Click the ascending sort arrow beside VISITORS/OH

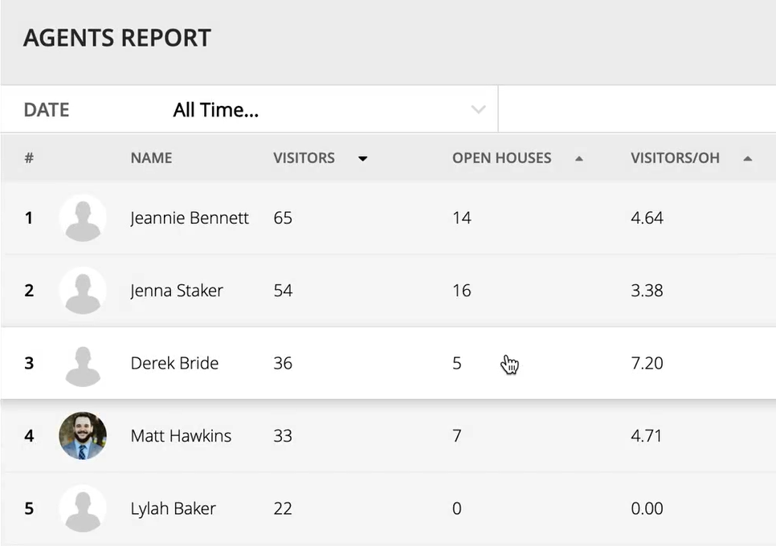[747, 158]
